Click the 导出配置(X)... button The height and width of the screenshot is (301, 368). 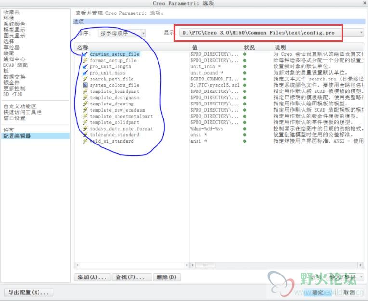click(28, 292)
